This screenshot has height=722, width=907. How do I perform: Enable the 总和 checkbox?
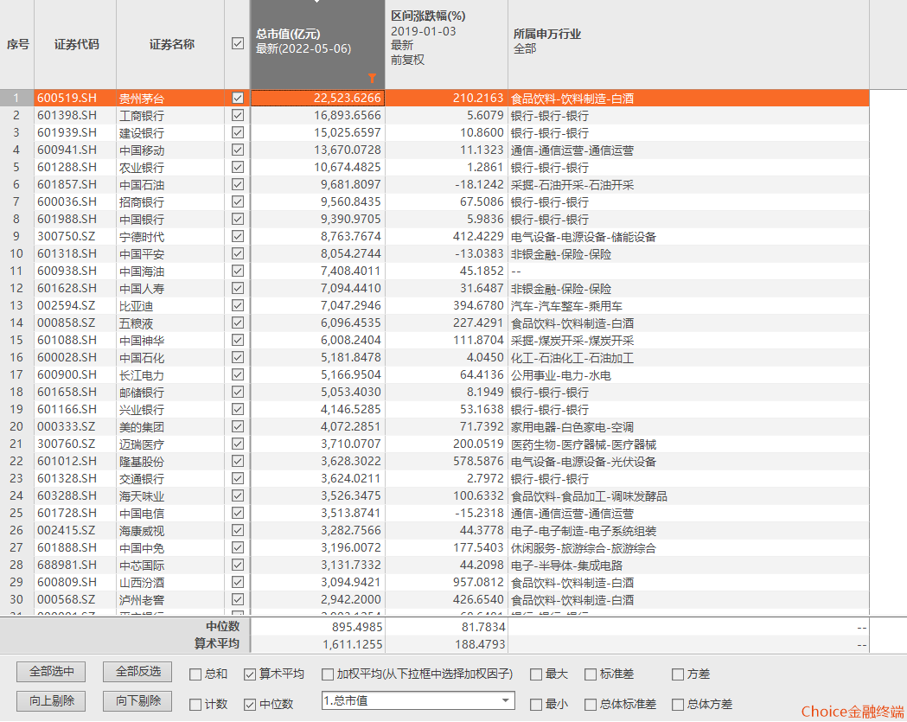click(196, 674)
